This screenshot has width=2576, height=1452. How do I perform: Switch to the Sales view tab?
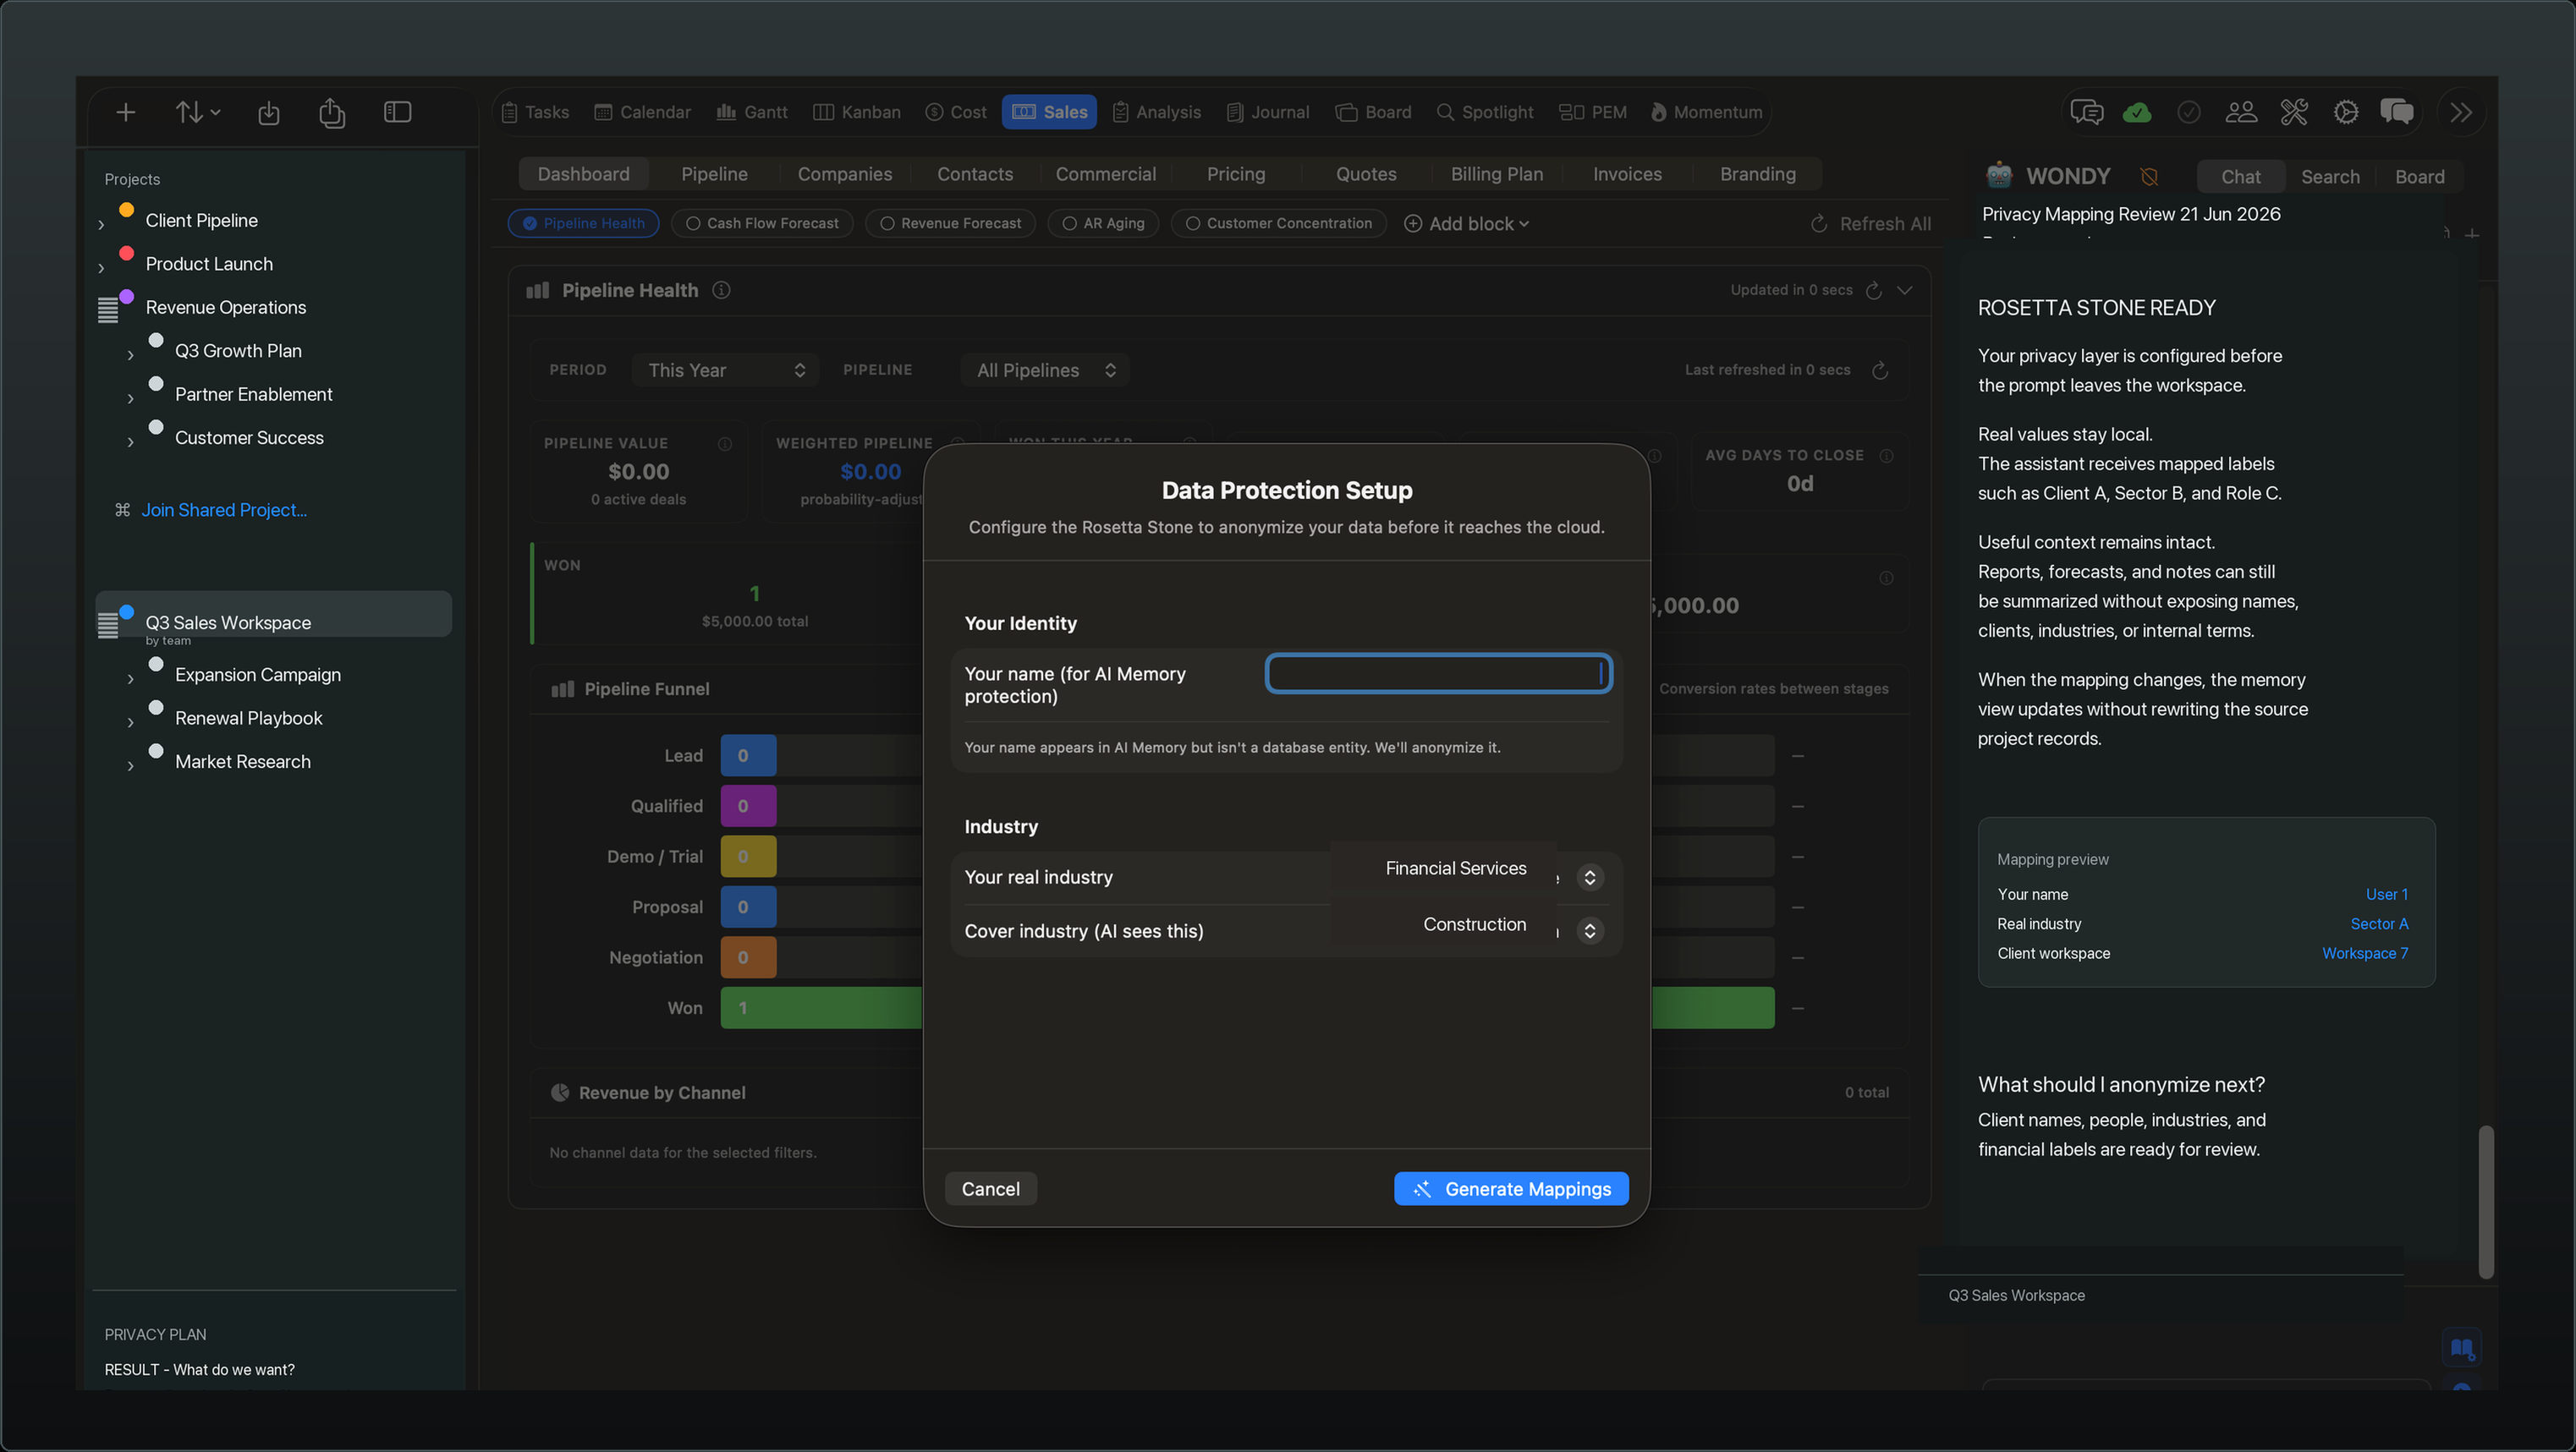click(1048, 112)
